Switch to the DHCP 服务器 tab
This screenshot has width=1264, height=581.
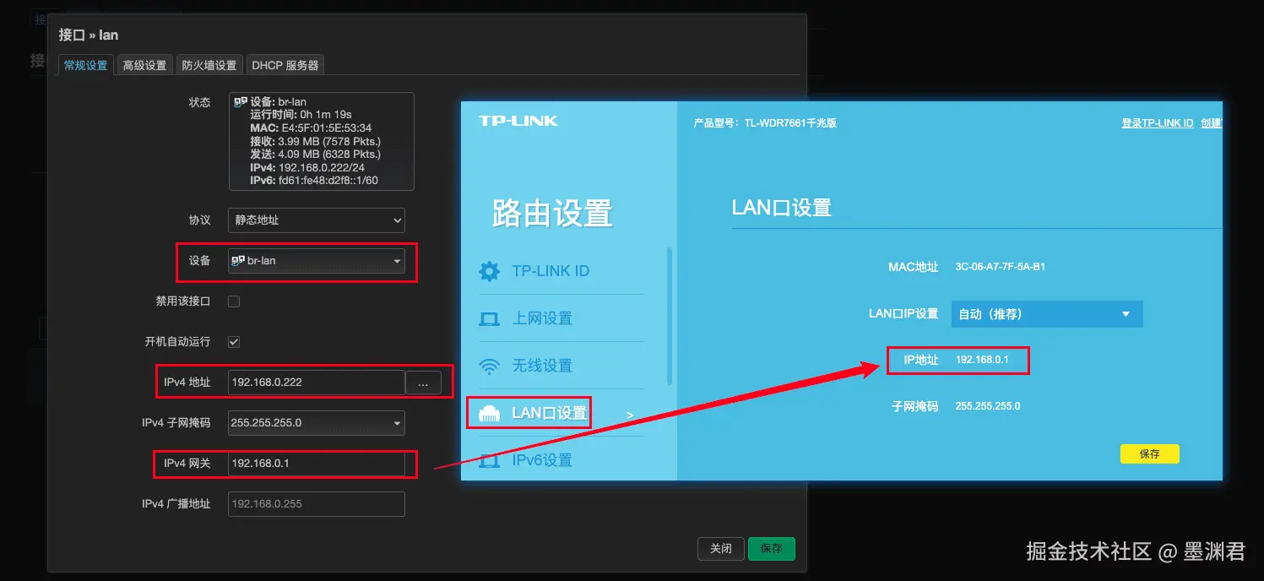(x=285, y=65)
